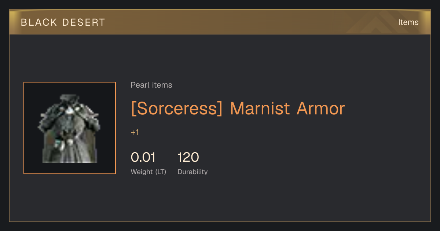This screenshot has width=440, height=231.
Task: Select the Weight (LT) label
Action: click(148, 172)
